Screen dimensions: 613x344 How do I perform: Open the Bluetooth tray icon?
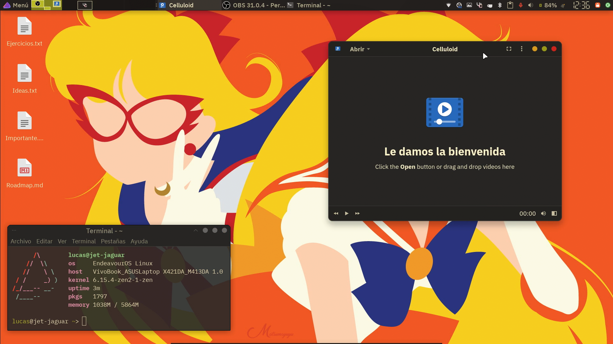point(500,5)
